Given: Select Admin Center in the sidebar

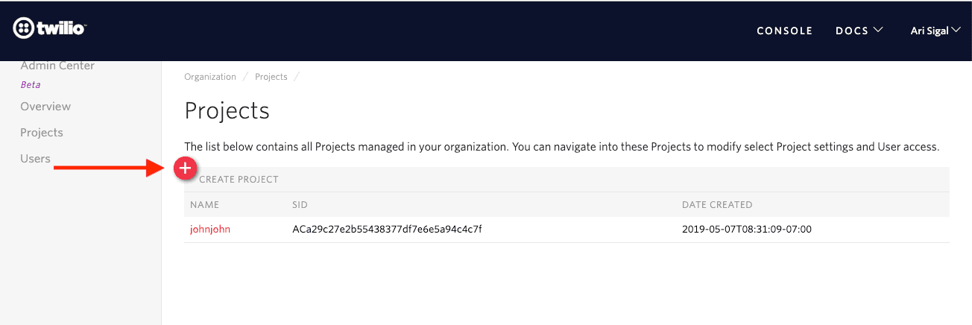Looking at the screenshot, I should click(57, 66).
